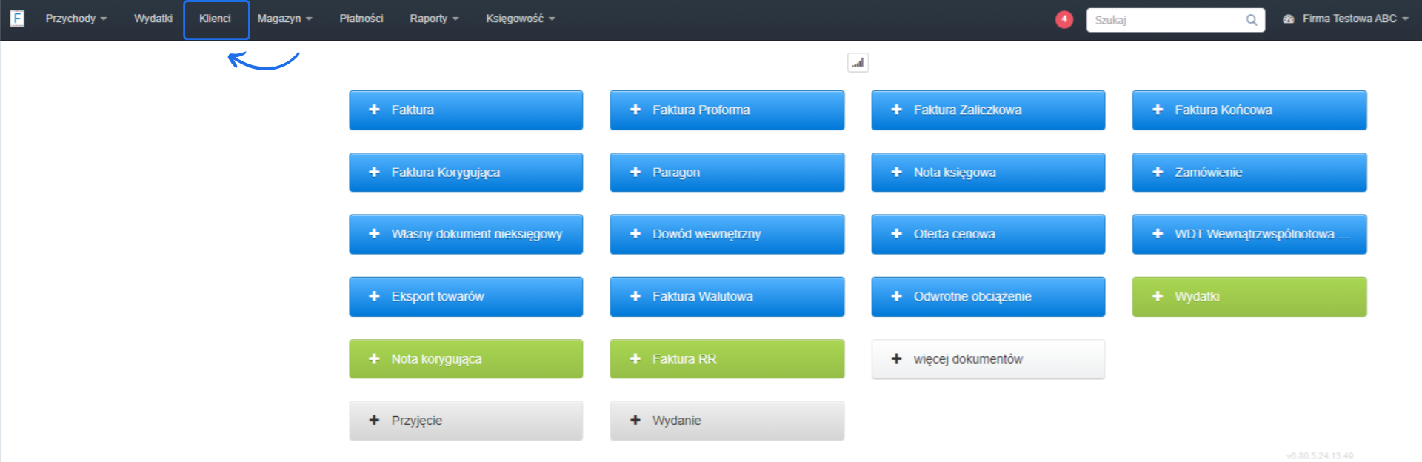
Task: Create a Nota księgowa
Action: point(988,173)
